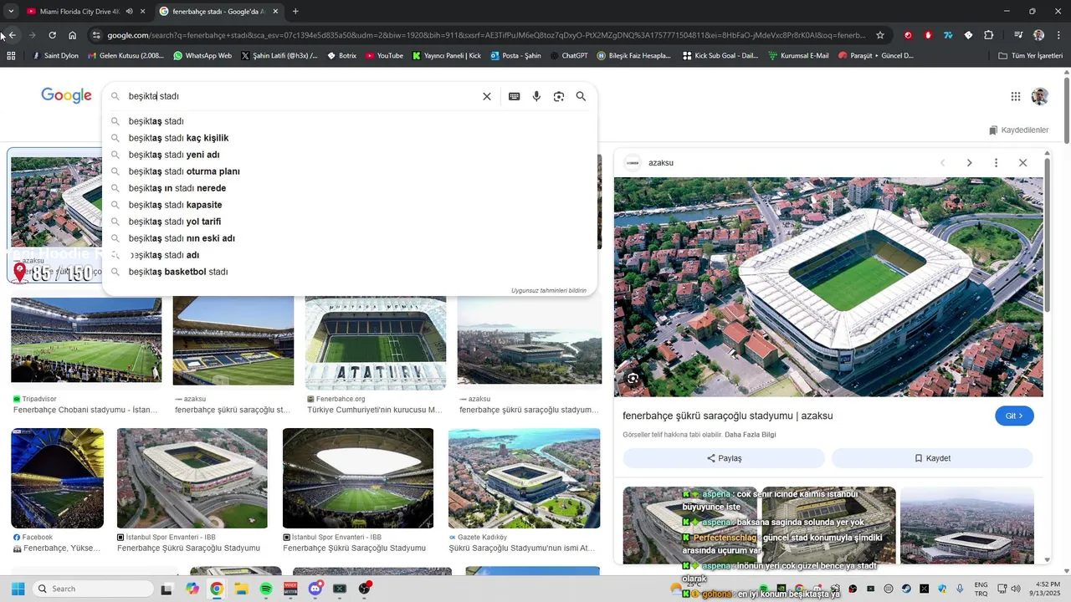Screen dimensions: 1071x602
Task: Click the Paylaş share button
Action: pos(724,458)
